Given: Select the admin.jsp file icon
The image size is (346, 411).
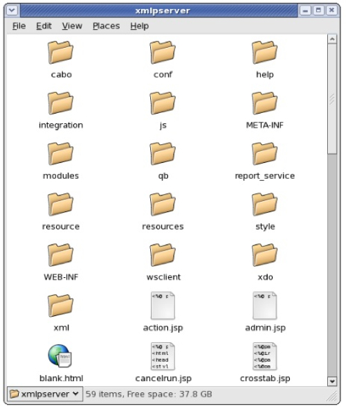Looking at the screenshot, I should (265, 306).
